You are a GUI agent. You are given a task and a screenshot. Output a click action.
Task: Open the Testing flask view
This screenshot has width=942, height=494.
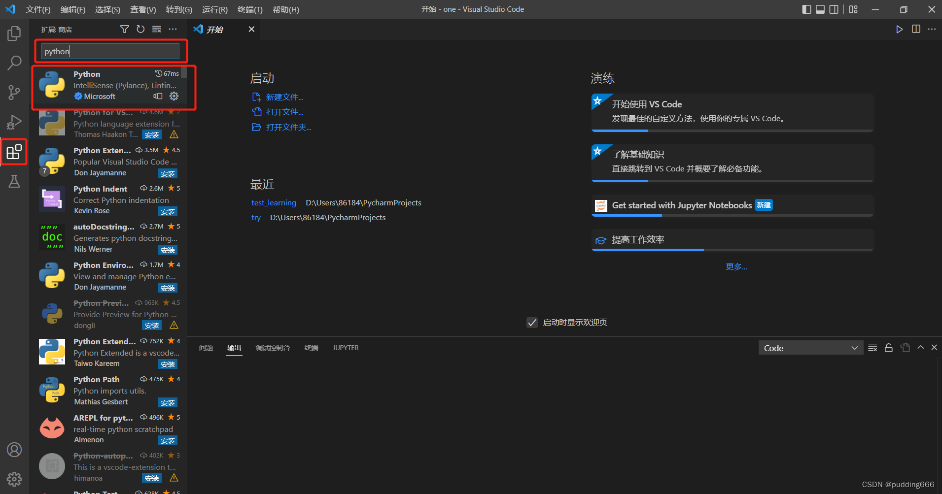click(x=14, y=181)
